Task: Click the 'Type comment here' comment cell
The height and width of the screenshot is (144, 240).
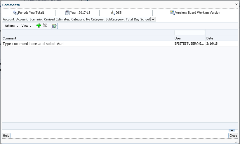Action: (88, 44)
